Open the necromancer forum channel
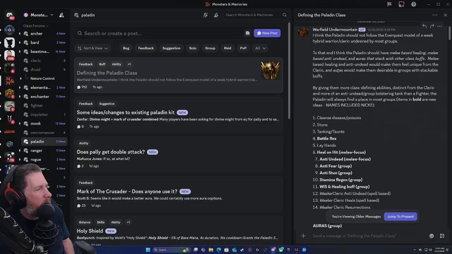This screenshot has height=254, width=452. click(43, 132)
